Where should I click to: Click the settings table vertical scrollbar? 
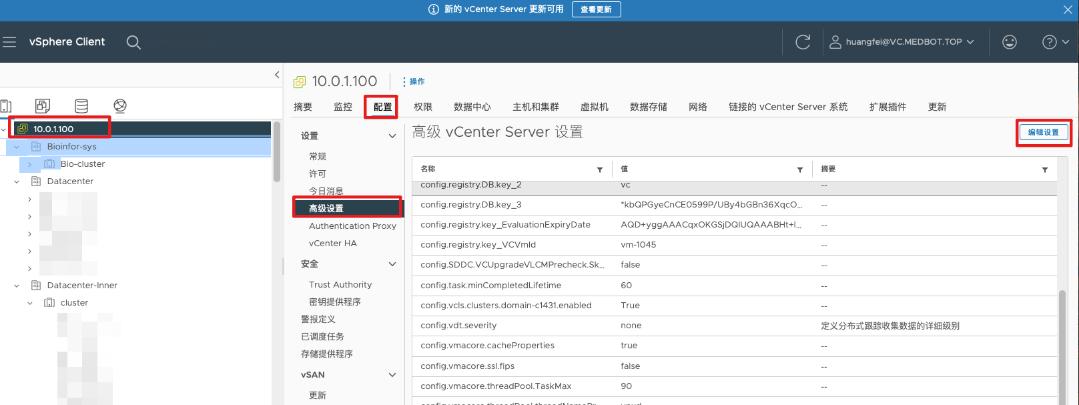coord(1062,346)
